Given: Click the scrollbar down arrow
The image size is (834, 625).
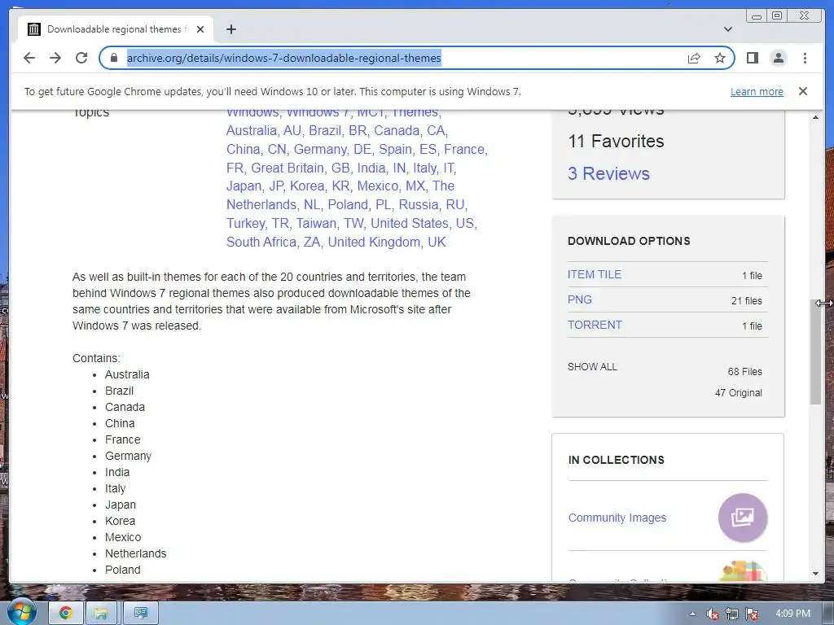Looking at the screenshot, I should click(x=815, y=574).
